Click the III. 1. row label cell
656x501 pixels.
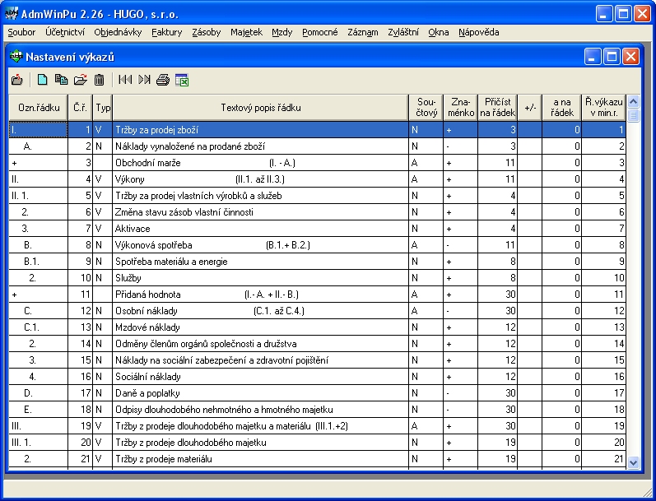38,443
